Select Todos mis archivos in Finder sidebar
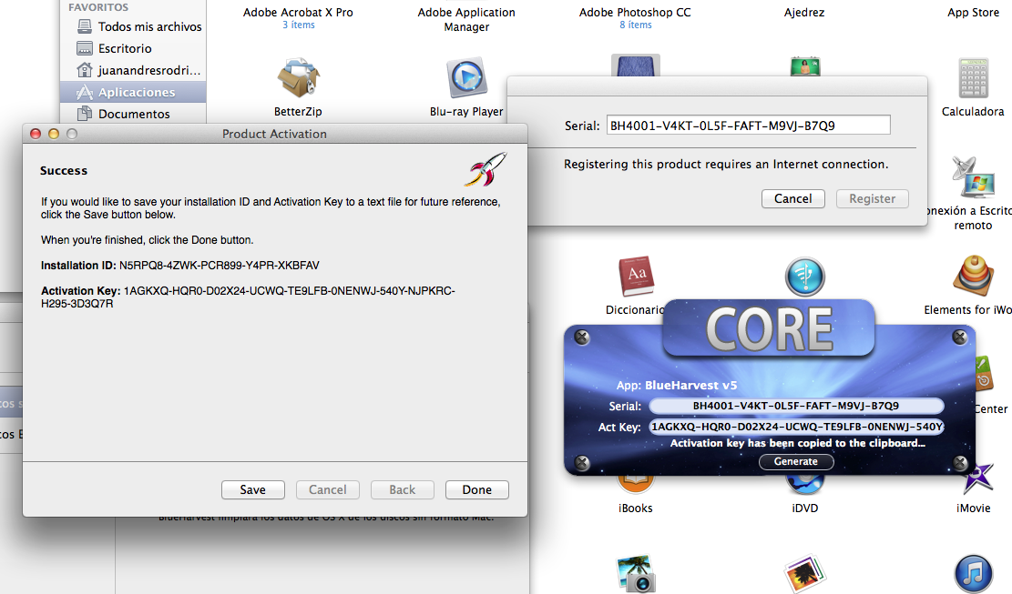Image resolution: width=1012 pixels, height=594 pixels. 133,26
